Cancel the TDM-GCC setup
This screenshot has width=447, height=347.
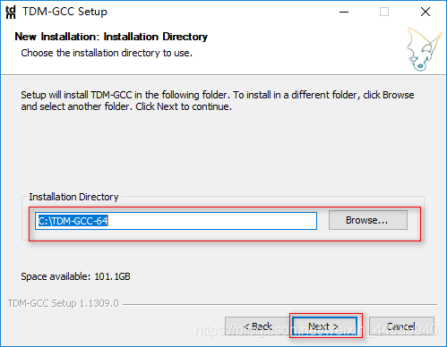click(401, 326)
